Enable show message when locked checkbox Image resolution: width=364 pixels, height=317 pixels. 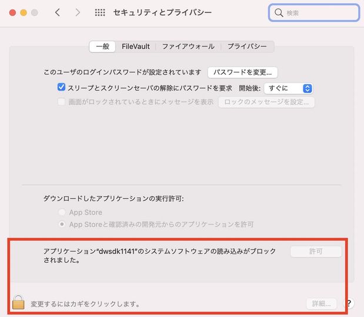coord(61,102)
